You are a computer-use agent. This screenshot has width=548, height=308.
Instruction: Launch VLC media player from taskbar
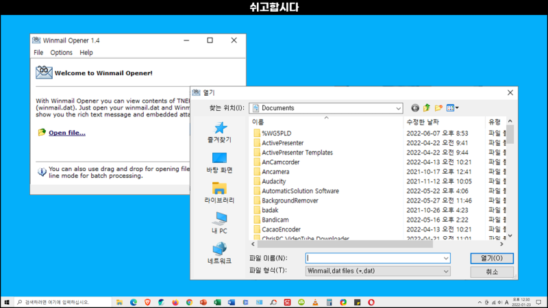(x=315, y=302)
